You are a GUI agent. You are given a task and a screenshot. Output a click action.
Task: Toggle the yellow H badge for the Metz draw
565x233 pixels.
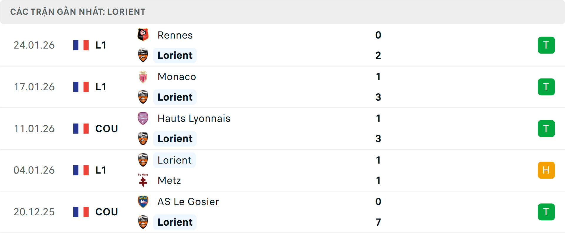(546, 170)
